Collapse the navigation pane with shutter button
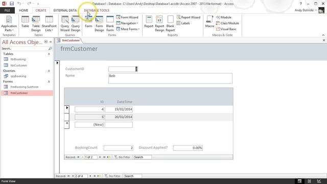The height and width of the screenshot is (184, 327). pyautogui.click(x=51, y=42)
